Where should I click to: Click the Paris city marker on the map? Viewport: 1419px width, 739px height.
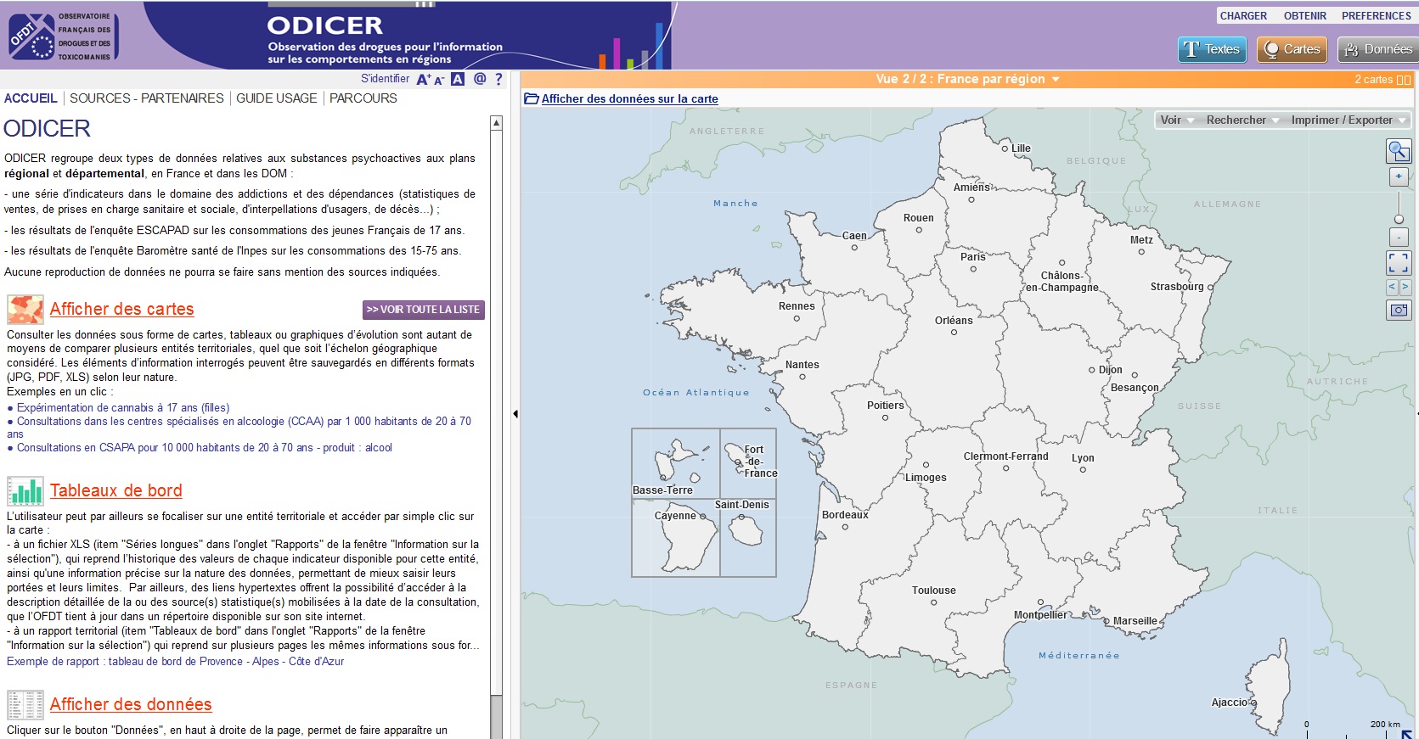point(973,269)
